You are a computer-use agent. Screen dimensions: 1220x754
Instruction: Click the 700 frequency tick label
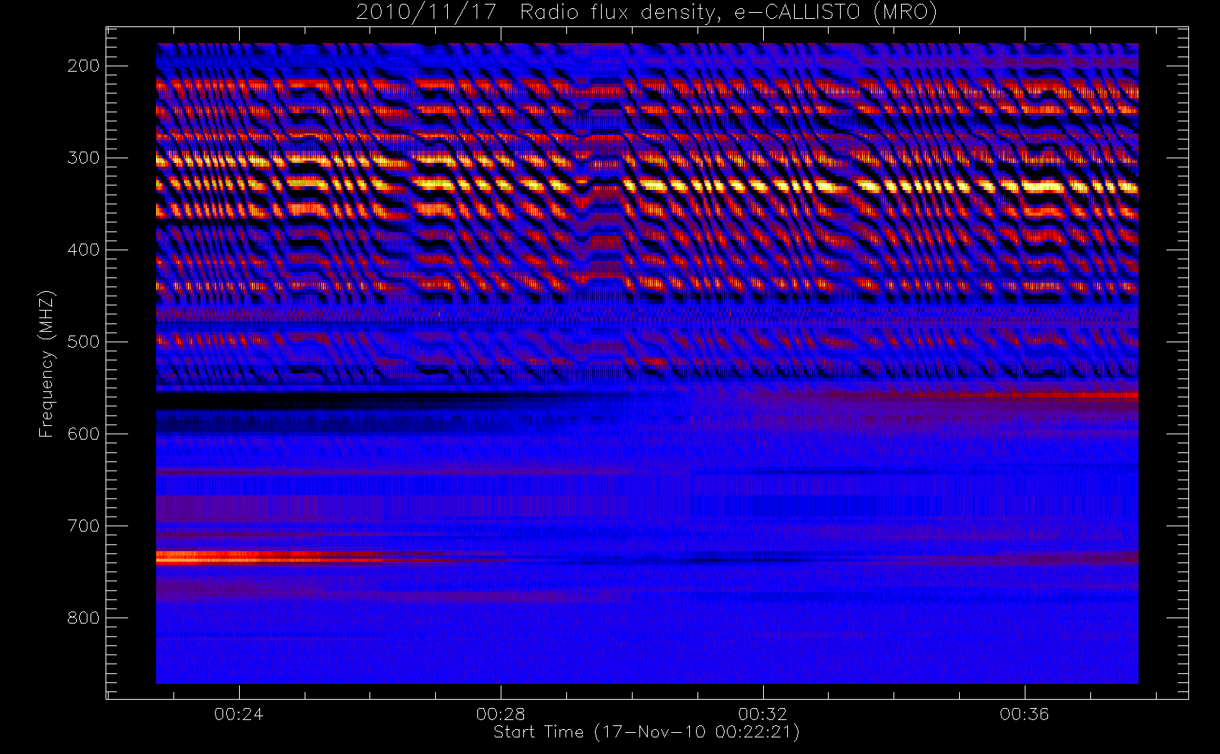point(84,526)
